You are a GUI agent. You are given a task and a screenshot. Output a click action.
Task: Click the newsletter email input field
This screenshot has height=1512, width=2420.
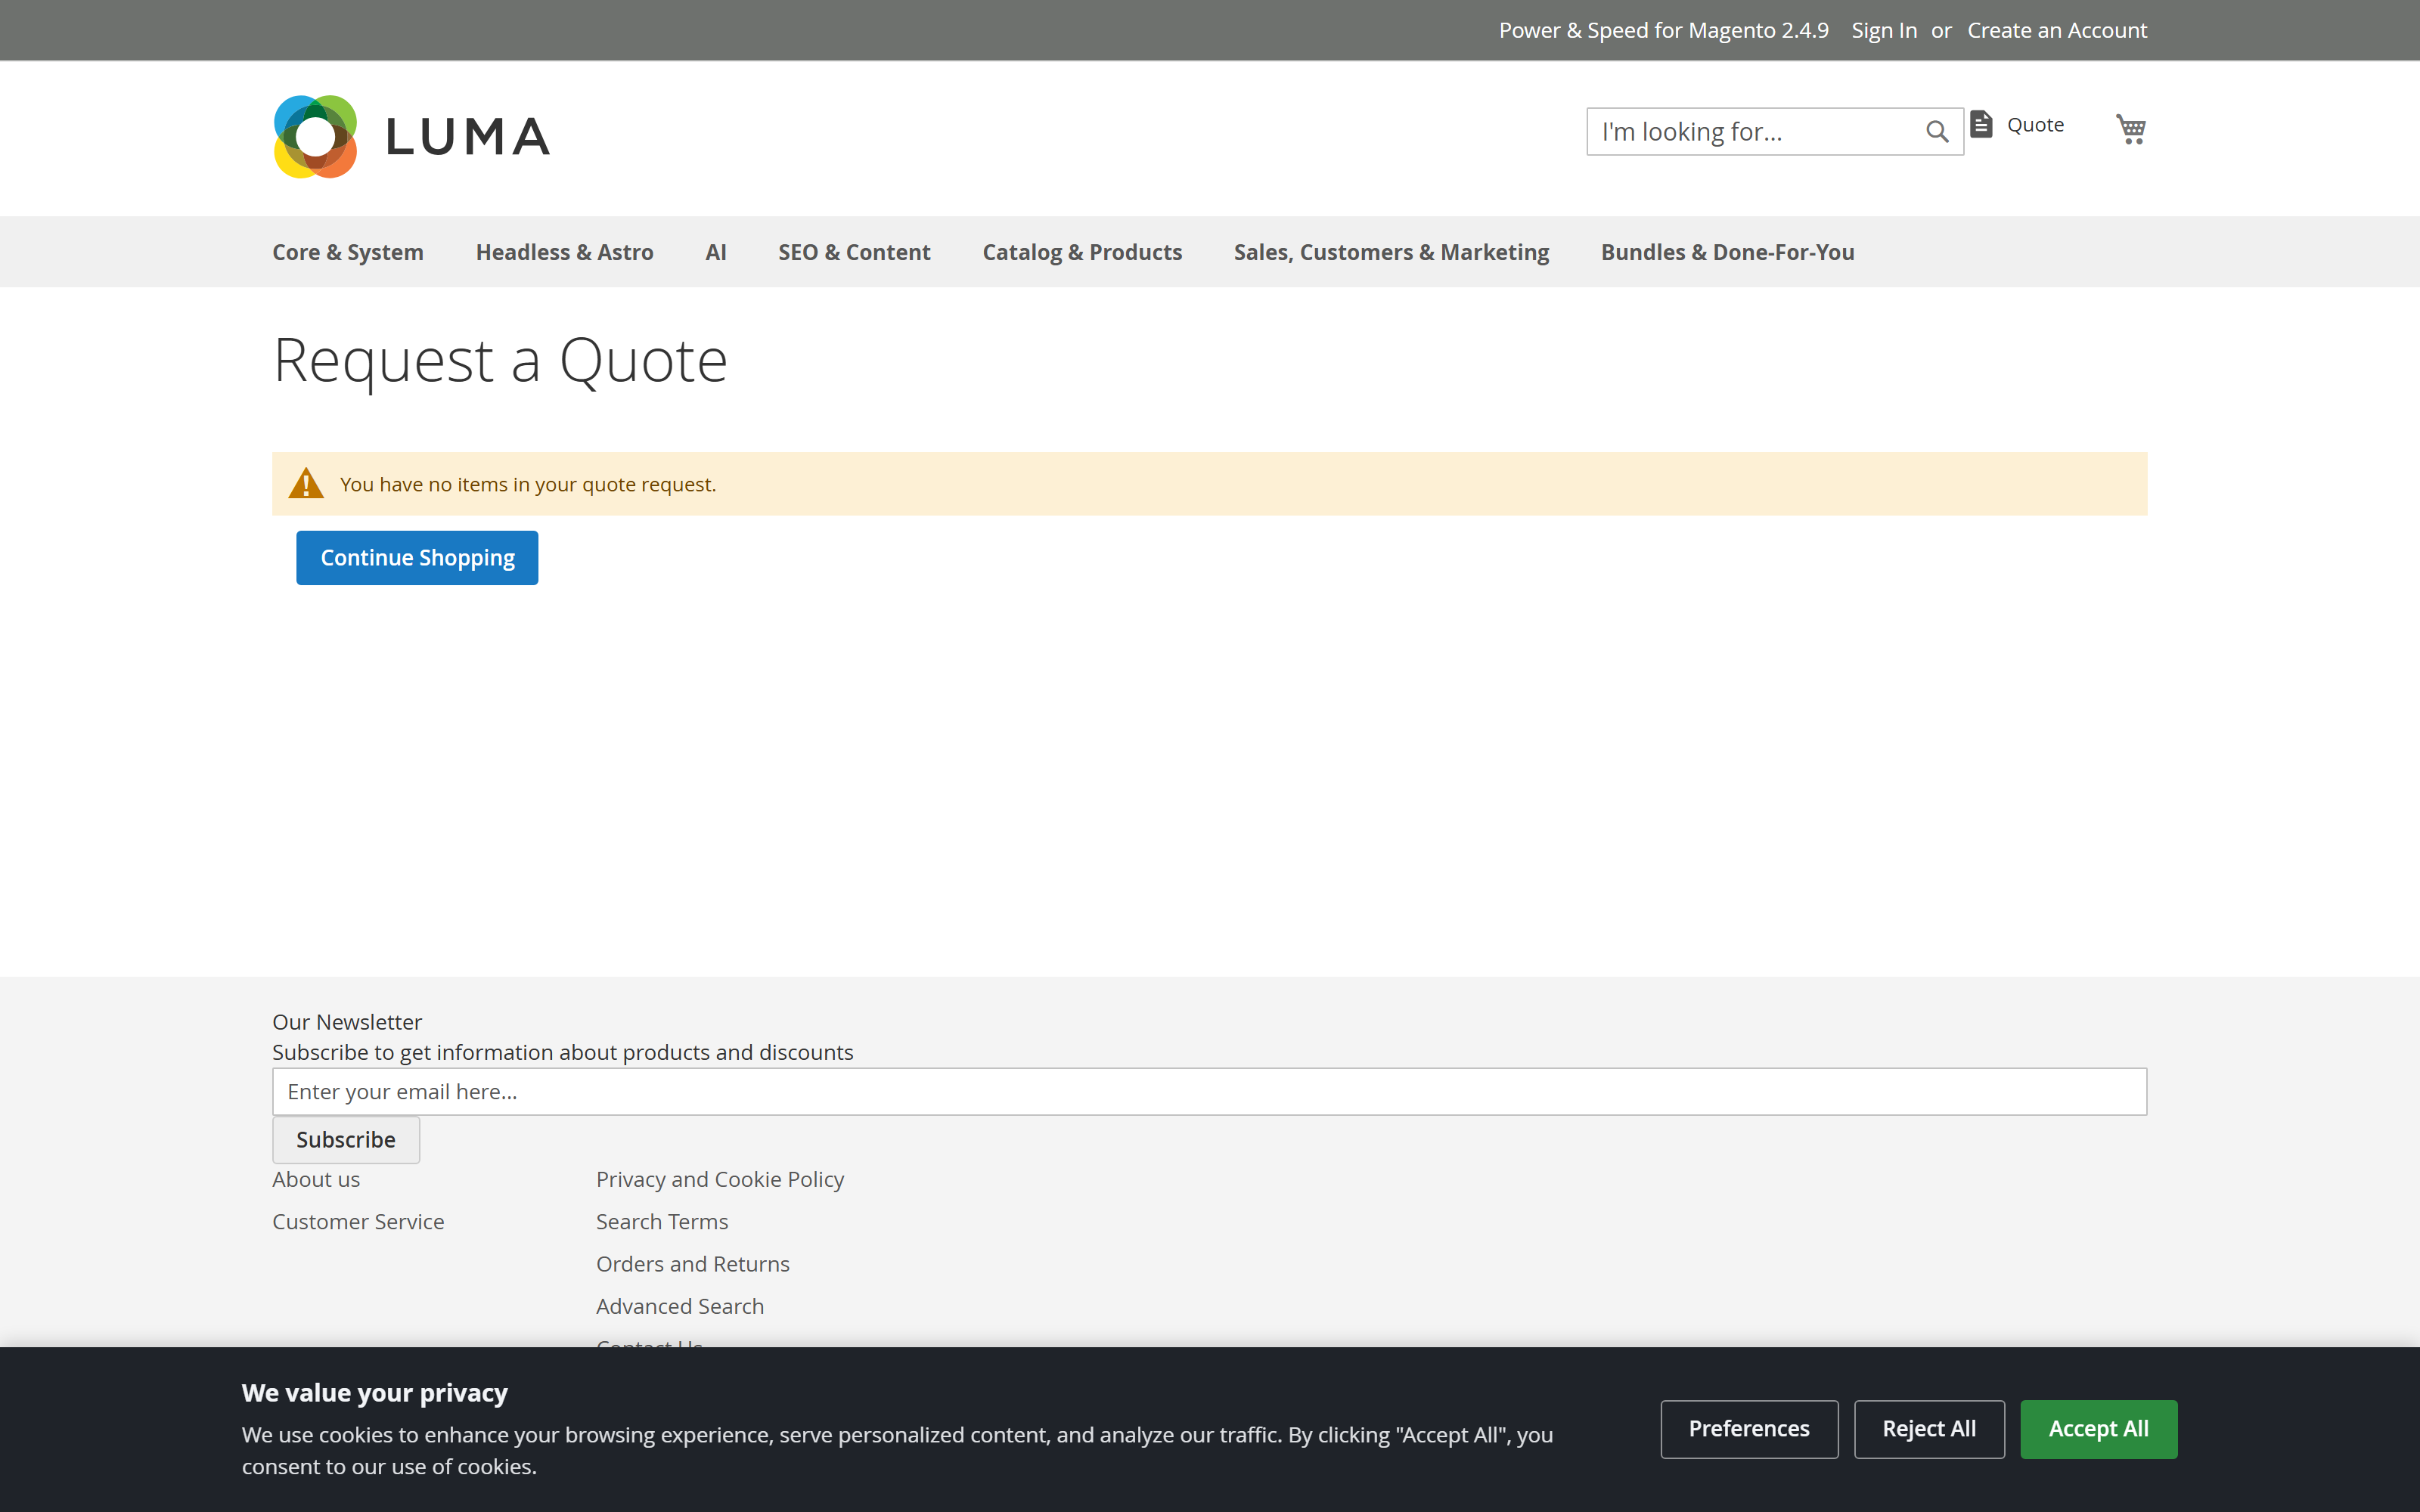(x=1209, y=1092)
